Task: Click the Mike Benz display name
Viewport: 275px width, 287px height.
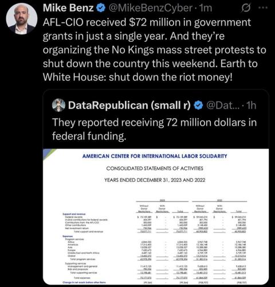Action: [x=68, y=8]
